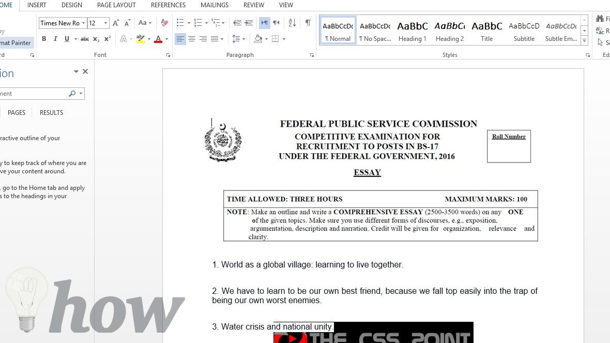
Task: Expand the Styles gallery more button
Action: (584, 40)
